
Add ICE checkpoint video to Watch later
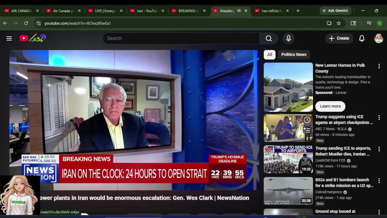tap(307, 120)
